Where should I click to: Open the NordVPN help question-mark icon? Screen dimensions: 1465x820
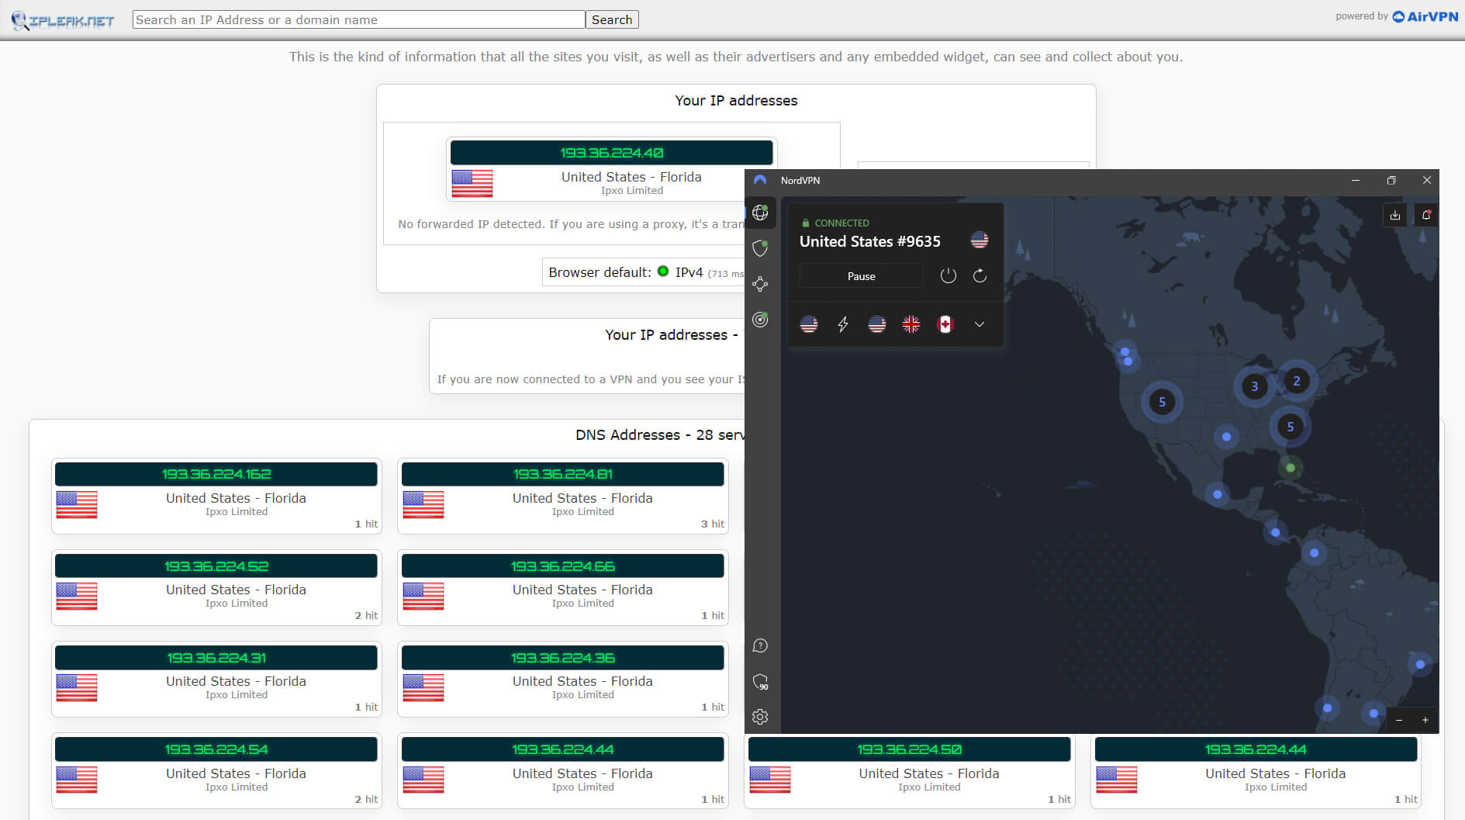[760, 645]
